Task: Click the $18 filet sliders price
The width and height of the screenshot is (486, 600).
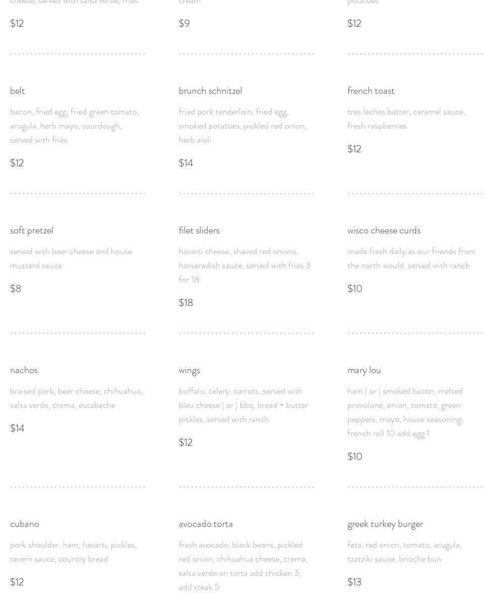Action: tap(186, 303)
